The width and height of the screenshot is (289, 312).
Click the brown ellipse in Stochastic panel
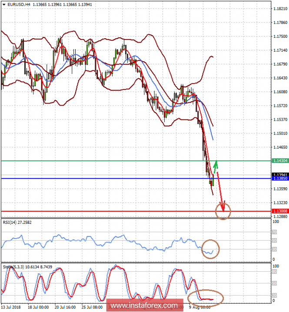(x=206, y=298)
